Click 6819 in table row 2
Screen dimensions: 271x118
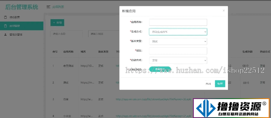pyautogui.click(x=246, y=83)
